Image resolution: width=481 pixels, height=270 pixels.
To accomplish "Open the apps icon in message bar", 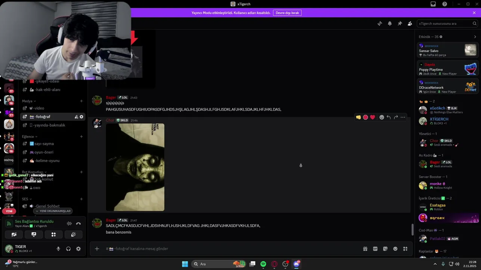I will click(405, 249).
